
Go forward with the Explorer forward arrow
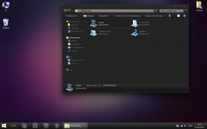point(69,11)
